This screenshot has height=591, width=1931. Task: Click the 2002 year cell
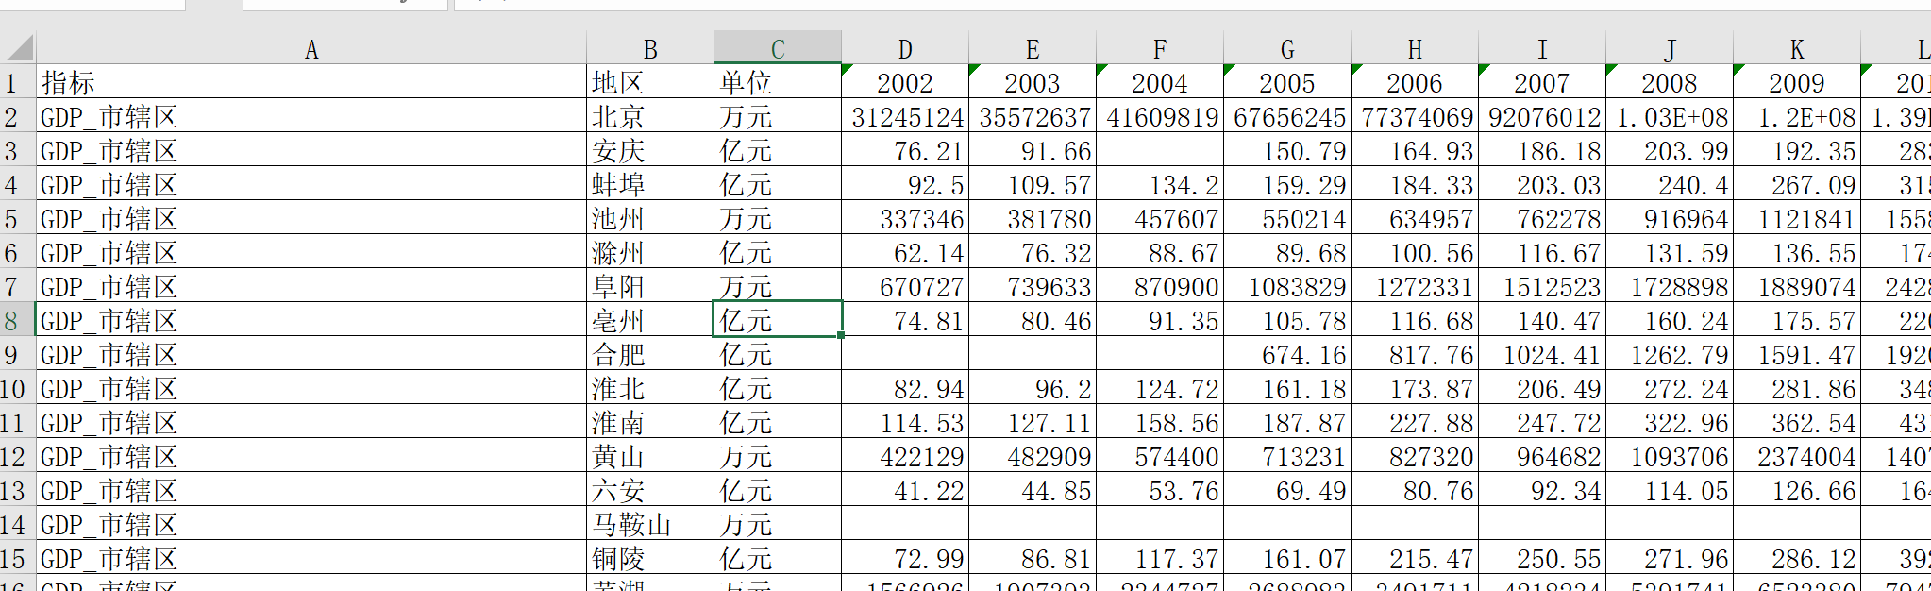pyautogui.click(x=905, y=82)
